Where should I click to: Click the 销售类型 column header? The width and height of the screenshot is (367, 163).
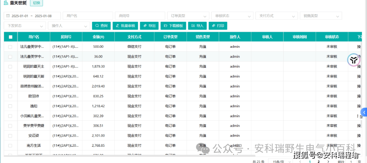pos(203,37)
